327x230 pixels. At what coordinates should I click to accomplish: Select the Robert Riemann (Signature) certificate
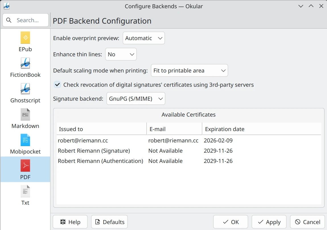coord(189,151)
